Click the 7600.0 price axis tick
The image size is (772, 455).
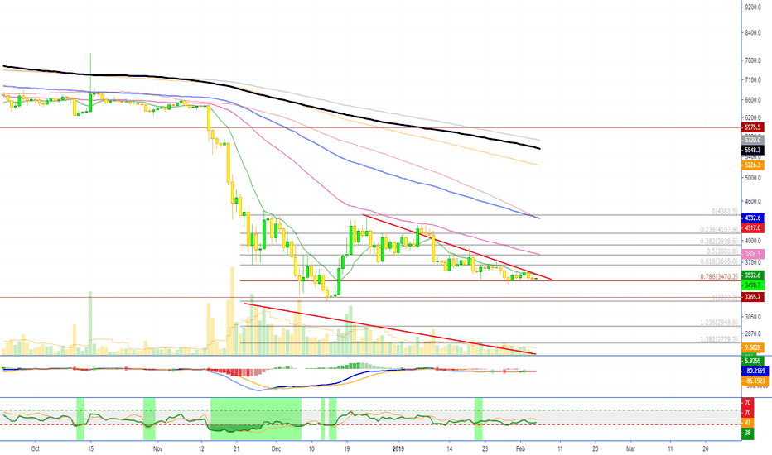(753, 60)
